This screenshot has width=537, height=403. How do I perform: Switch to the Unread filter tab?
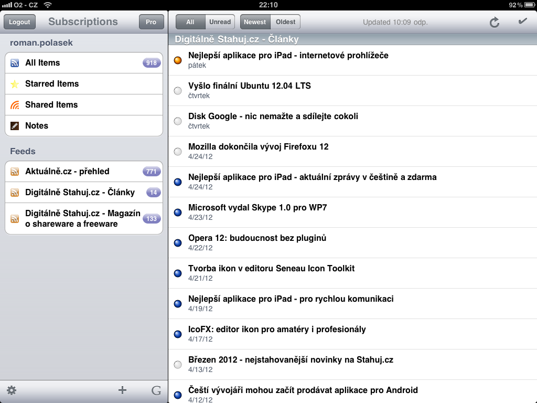tap(220, 22)
